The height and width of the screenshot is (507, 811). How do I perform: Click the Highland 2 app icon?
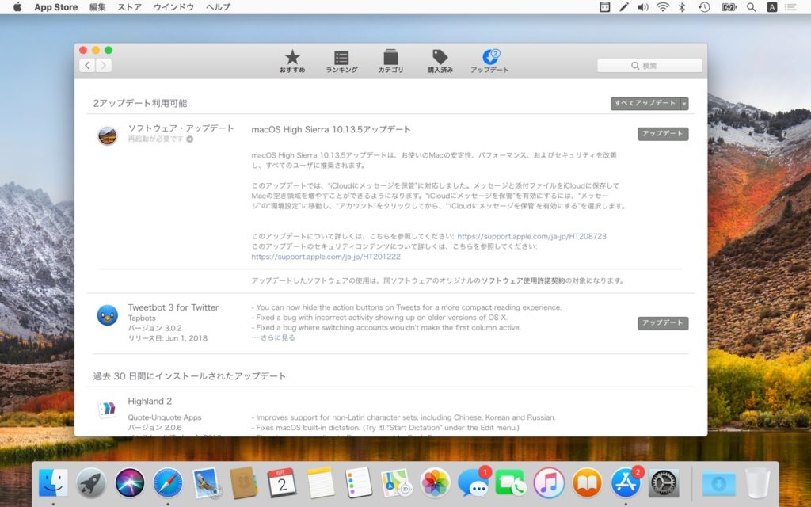click(107, 408)
